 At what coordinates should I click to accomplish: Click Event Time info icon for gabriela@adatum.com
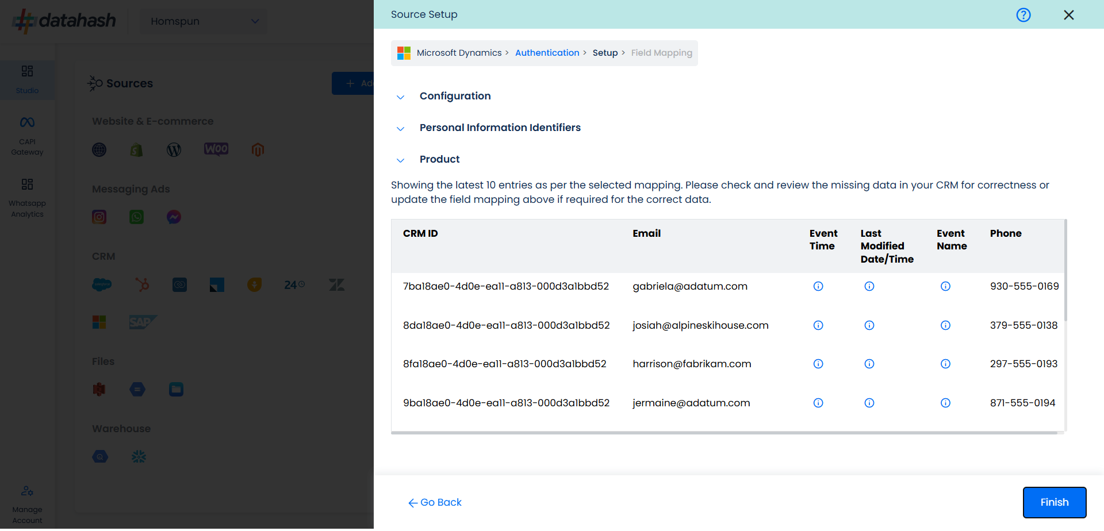pos(818,286)
